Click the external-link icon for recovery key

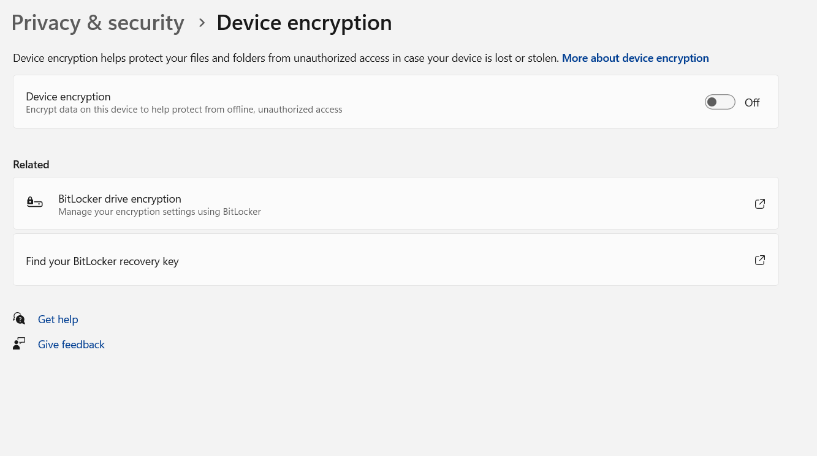pyautogui.click(x=759, y=260)
